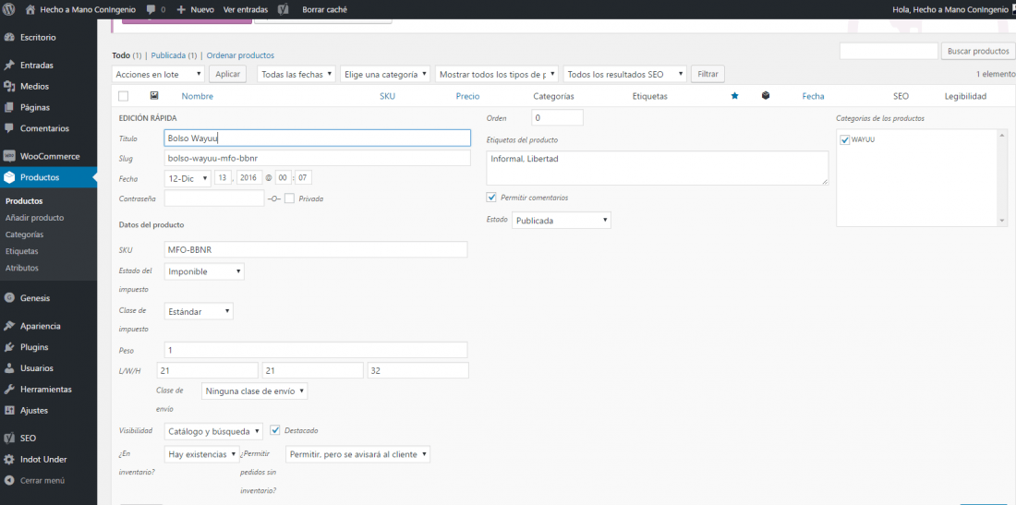Enable the Privada checkbox

[289, 198]
